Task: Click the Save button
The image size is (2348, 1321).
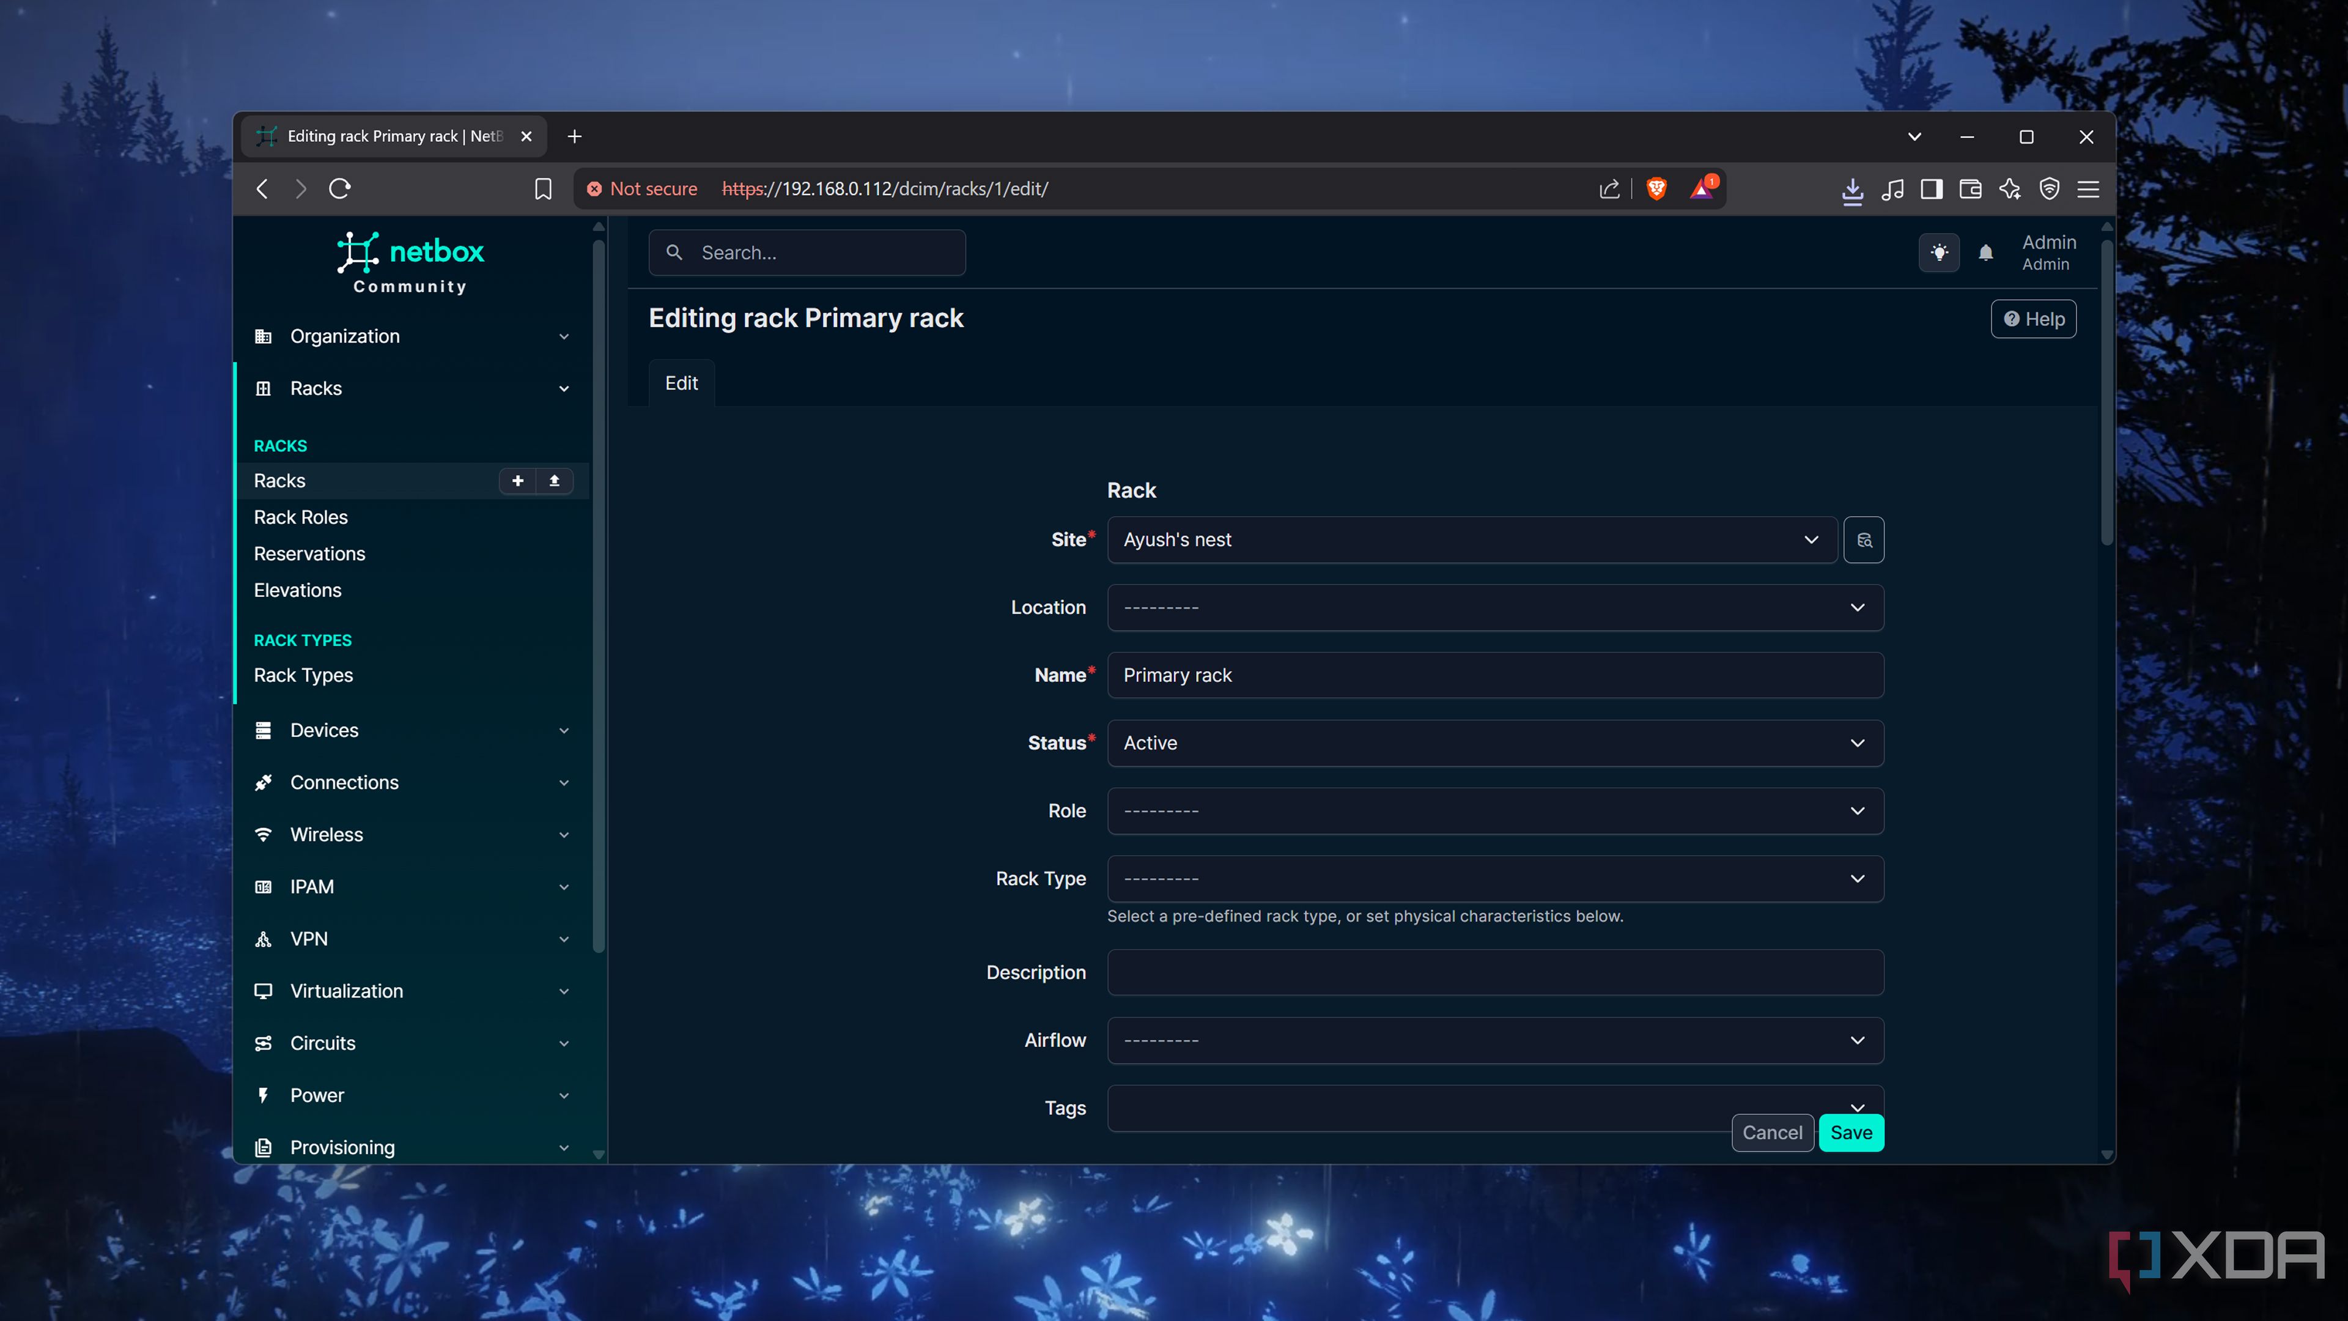Action: tap(1851, 1132)
